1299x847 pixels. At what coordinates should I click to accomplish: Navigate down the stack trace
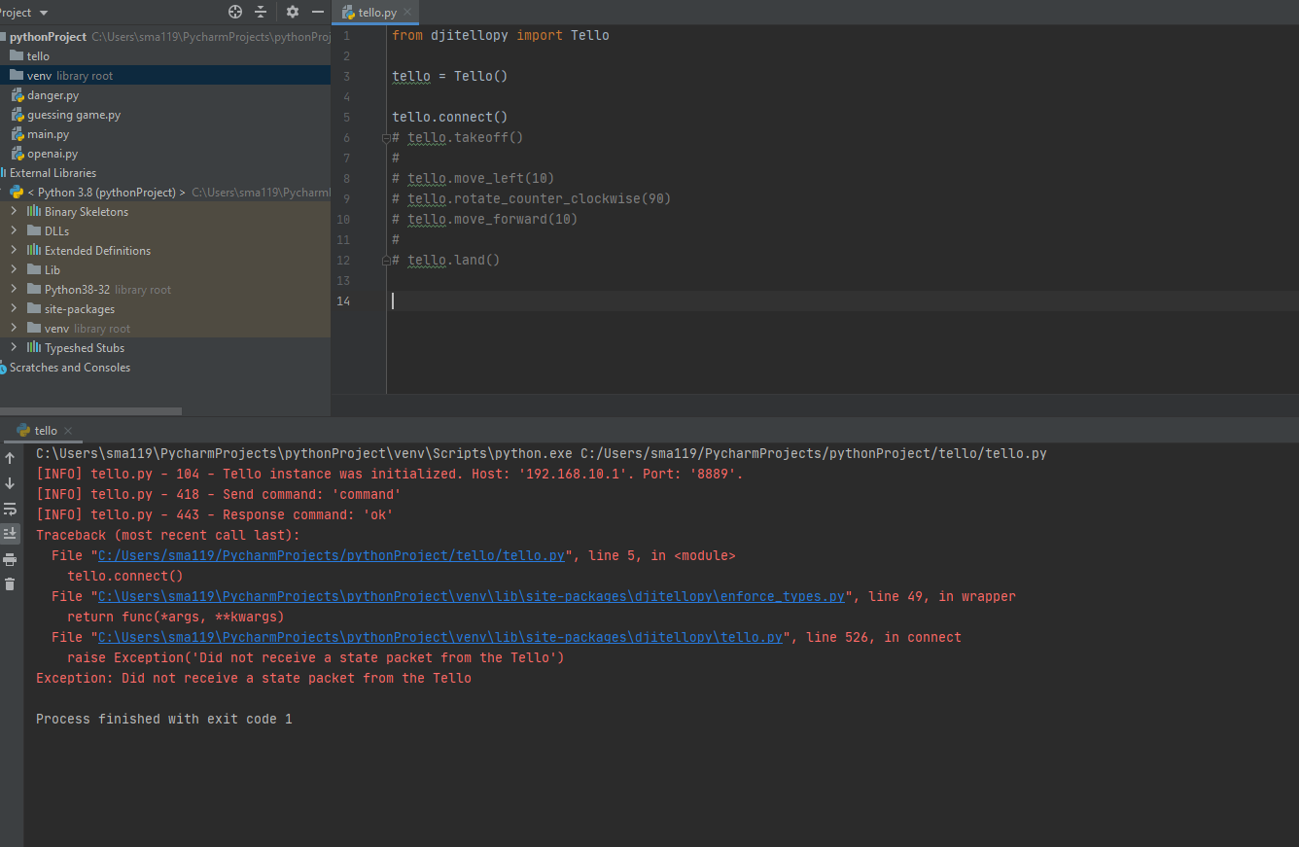(10, 482)
